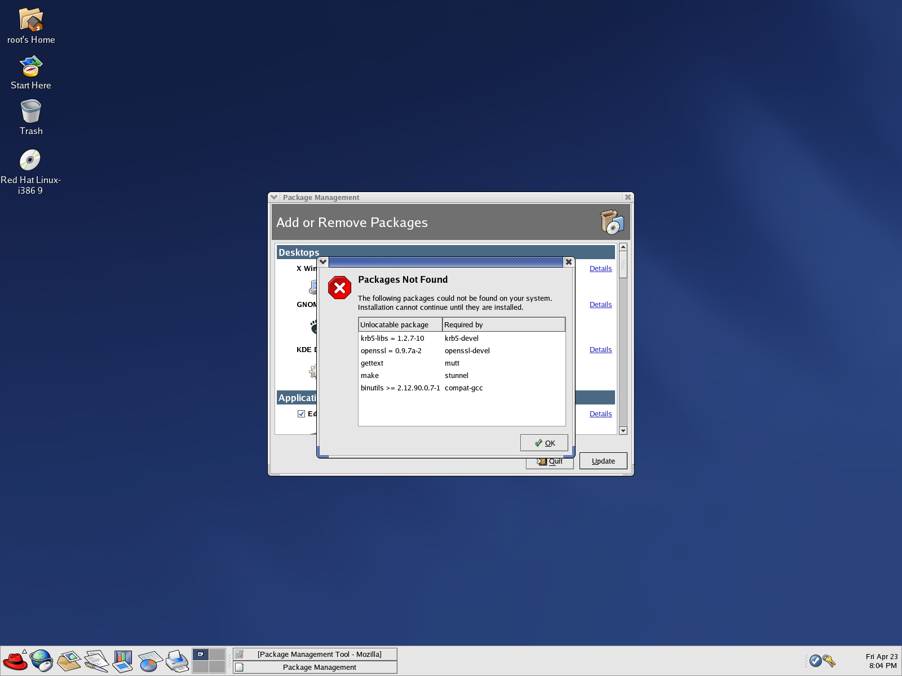Open Details link for GNOME Desktop
902x676 pixels.
pyautogui.click(x=600, y=305)
